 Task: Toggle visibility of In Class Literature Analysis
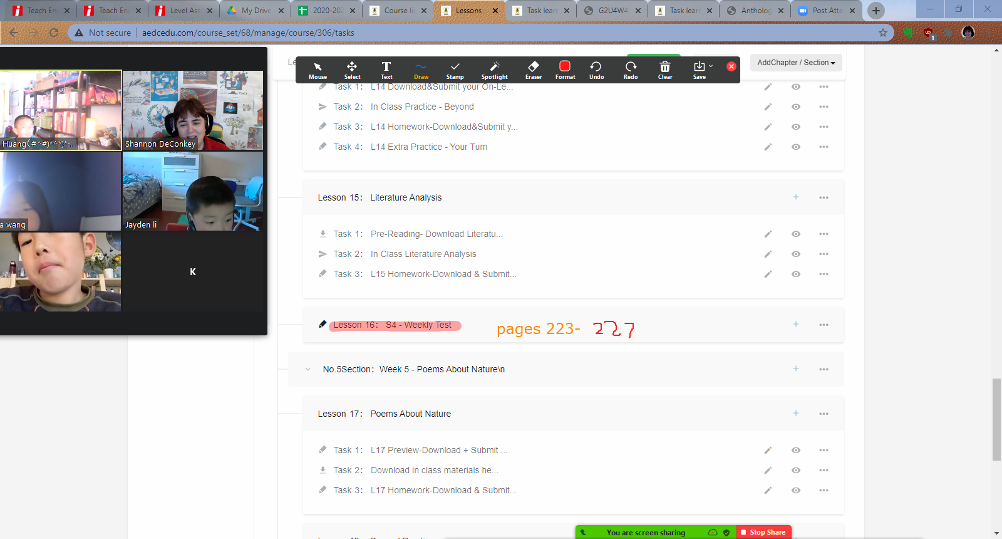pyautogui.click(x=796, y=254)
